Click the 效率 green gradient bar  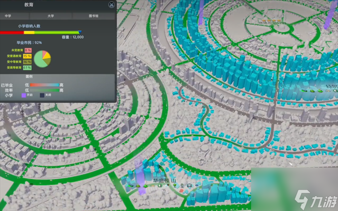tap(44, 90)
